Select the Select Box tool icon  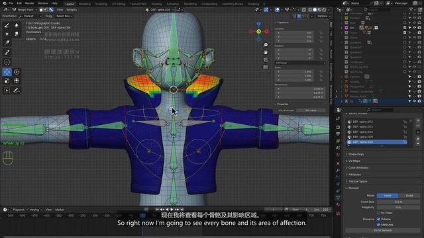tap(7, 91)
